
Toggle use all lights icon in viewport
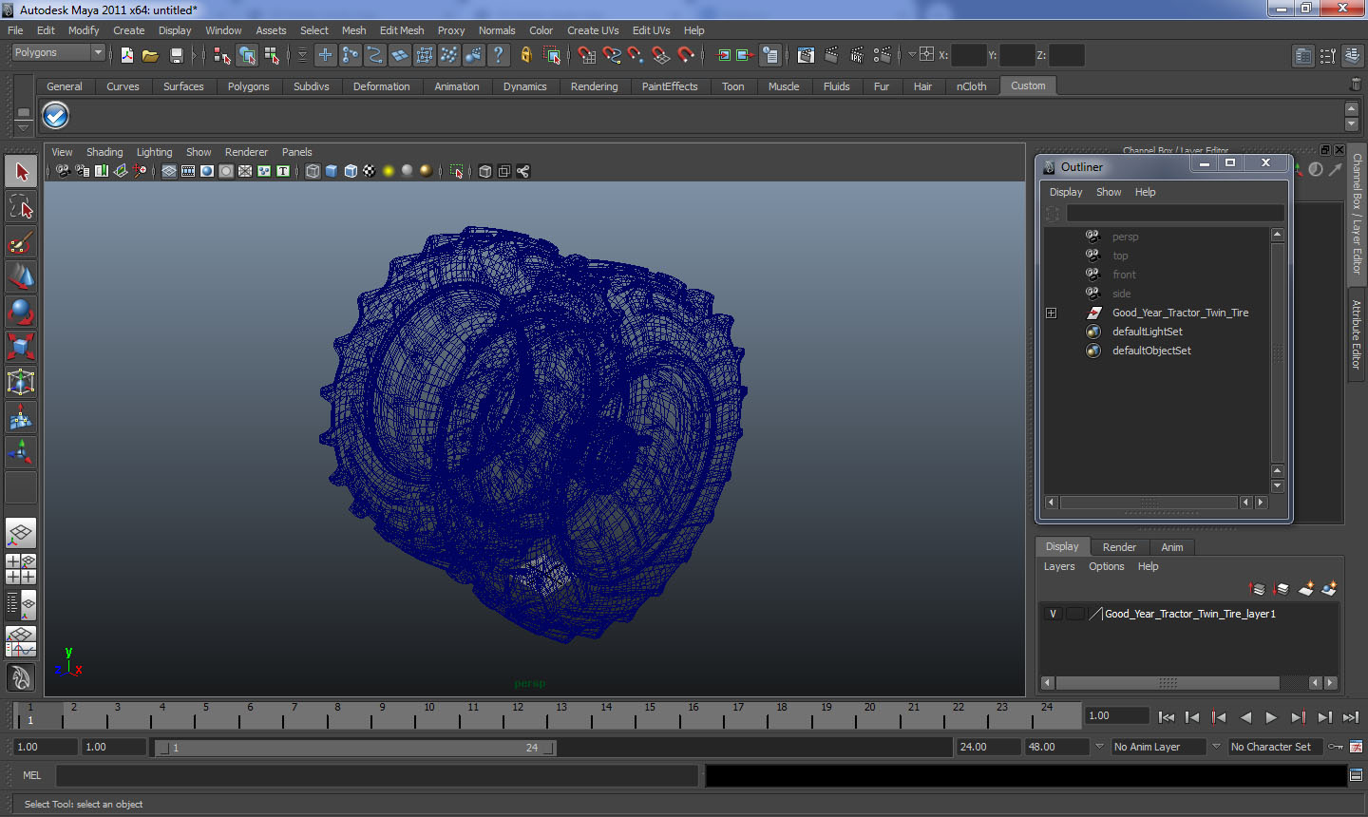click(389, 171)
